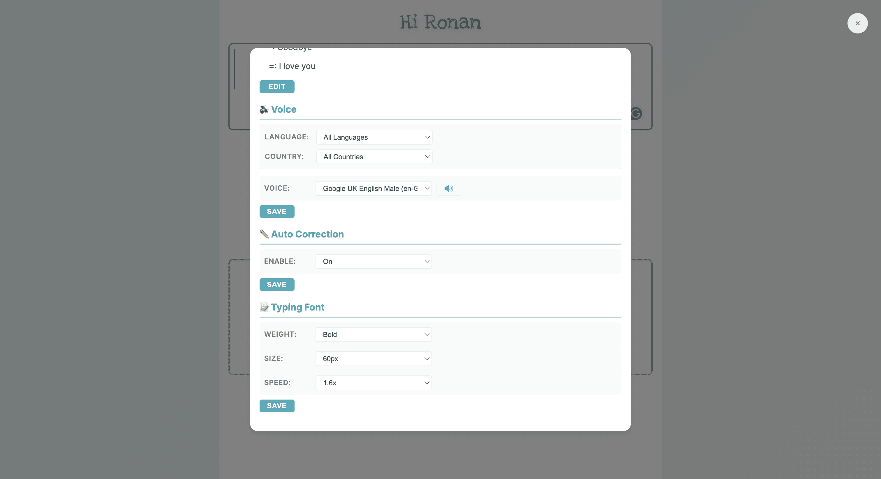Open the typing Speed dropdown

(373, 383)
